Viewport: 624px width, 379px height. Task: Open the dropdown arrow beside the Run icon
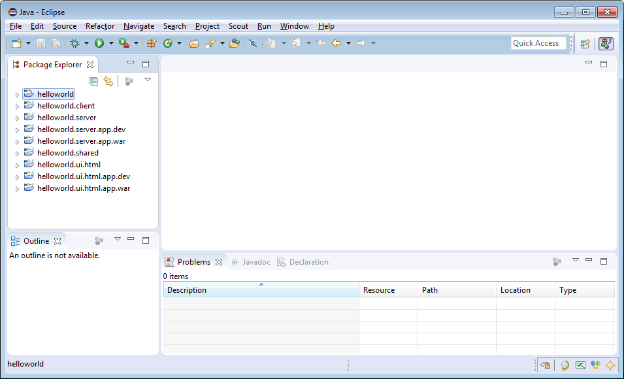[x=111, y=43]
